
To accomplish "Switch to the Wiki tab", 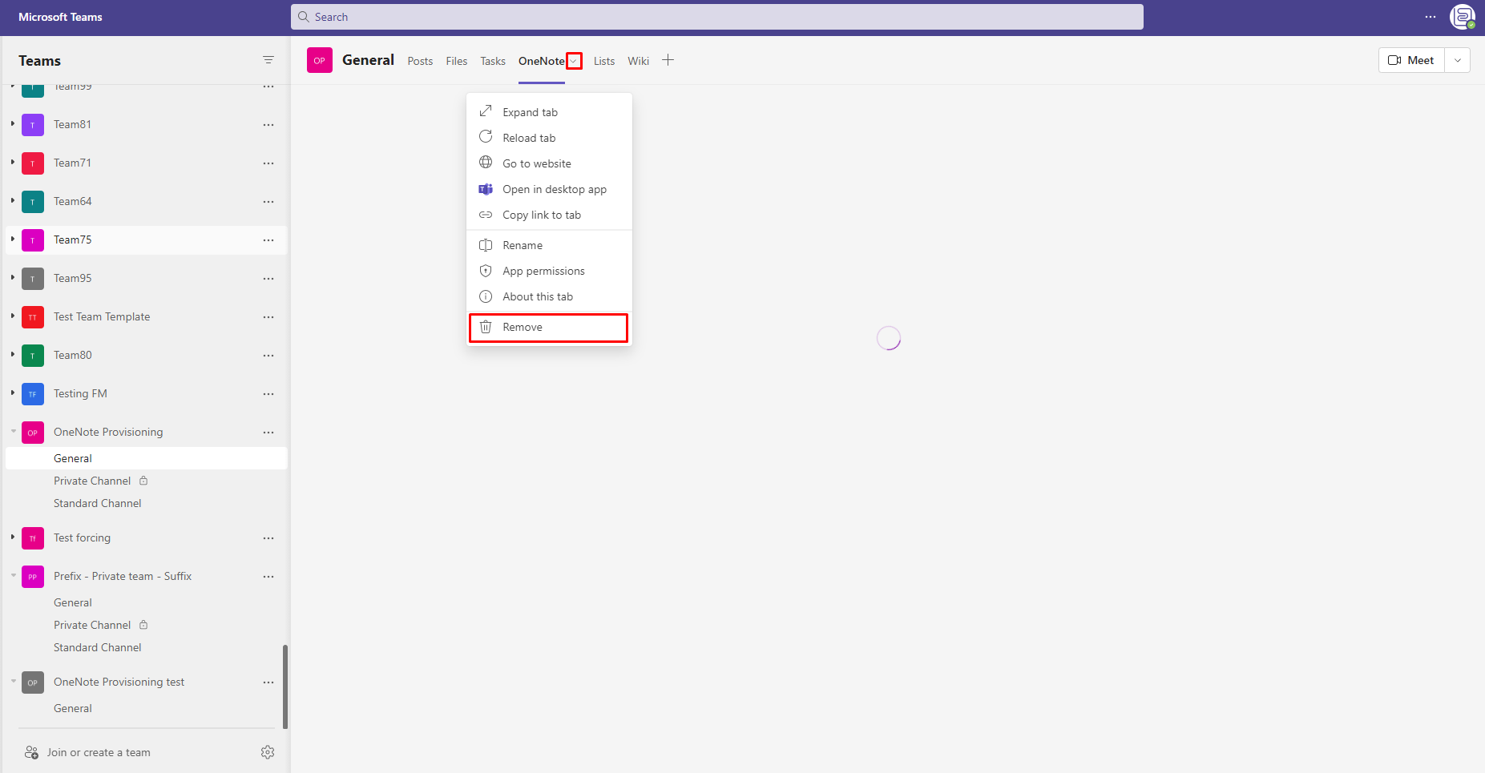I will 639,61.
